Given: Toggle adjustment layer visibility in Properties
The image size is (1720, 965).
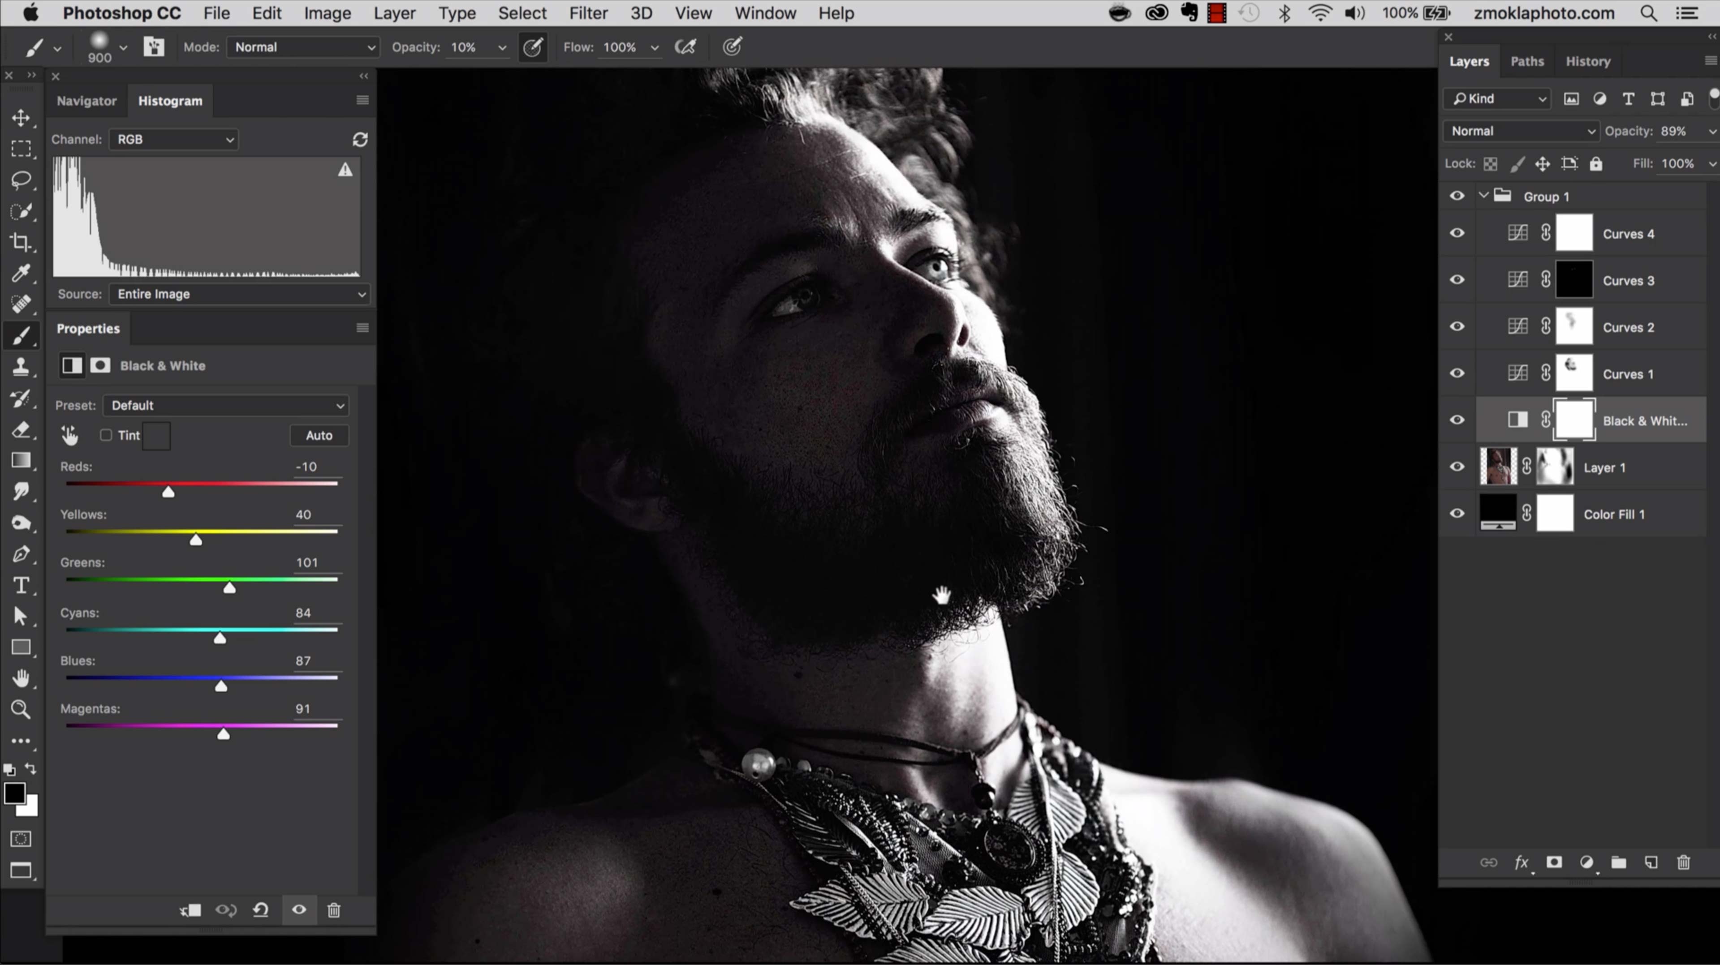Looking at the screenshot, I should point(299,910).
